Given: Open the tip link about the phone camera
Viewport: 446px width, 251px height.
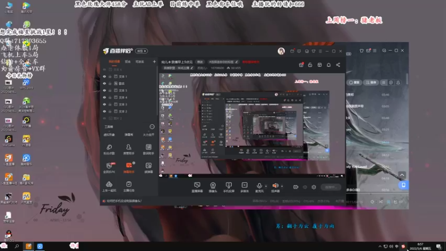Looking at the screenshot, I should point(124,201).
